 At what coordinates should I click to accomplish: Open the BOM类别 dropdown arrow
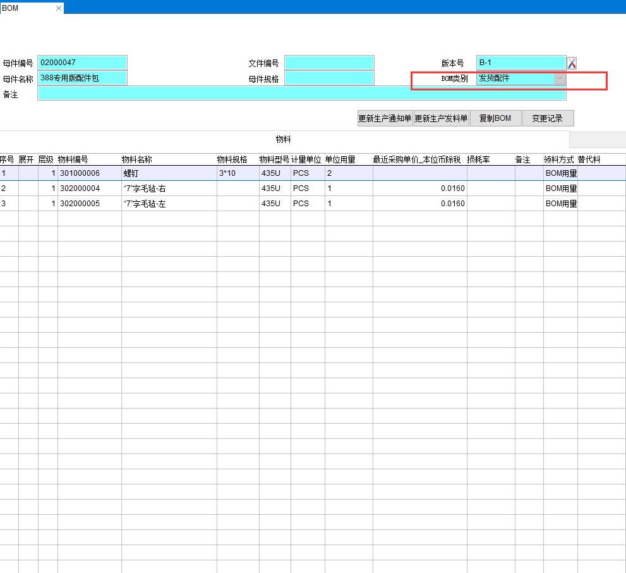tap(560, 78)
